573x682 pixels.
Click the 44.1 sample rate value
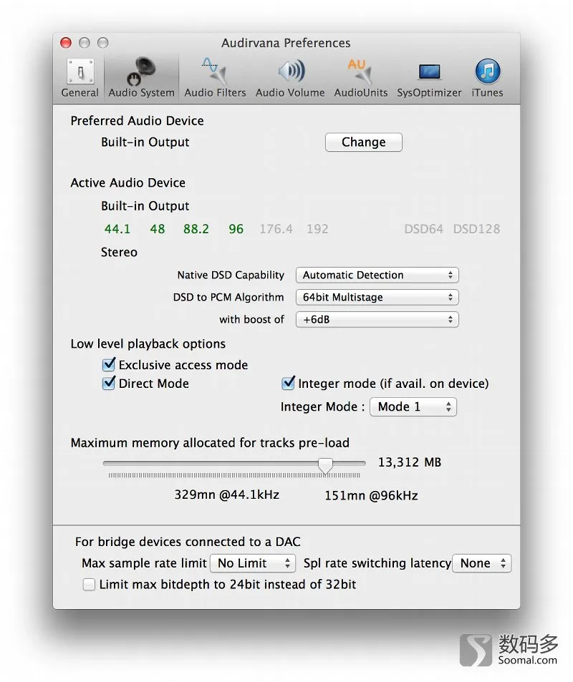coord(117,229)
